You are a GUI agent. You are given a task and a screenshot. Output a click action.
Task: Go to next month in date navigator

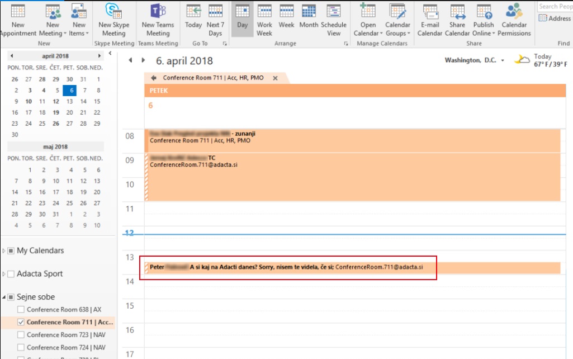click(100, 56)
